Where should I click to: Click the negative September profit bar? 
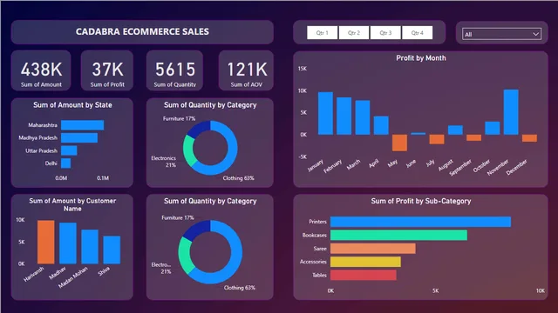[x=473, y=137]
